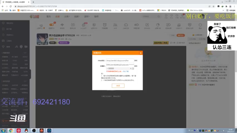Click the streamer avatar thumbnail
This screenshot has width=237, height=133.
pos(42,39)
